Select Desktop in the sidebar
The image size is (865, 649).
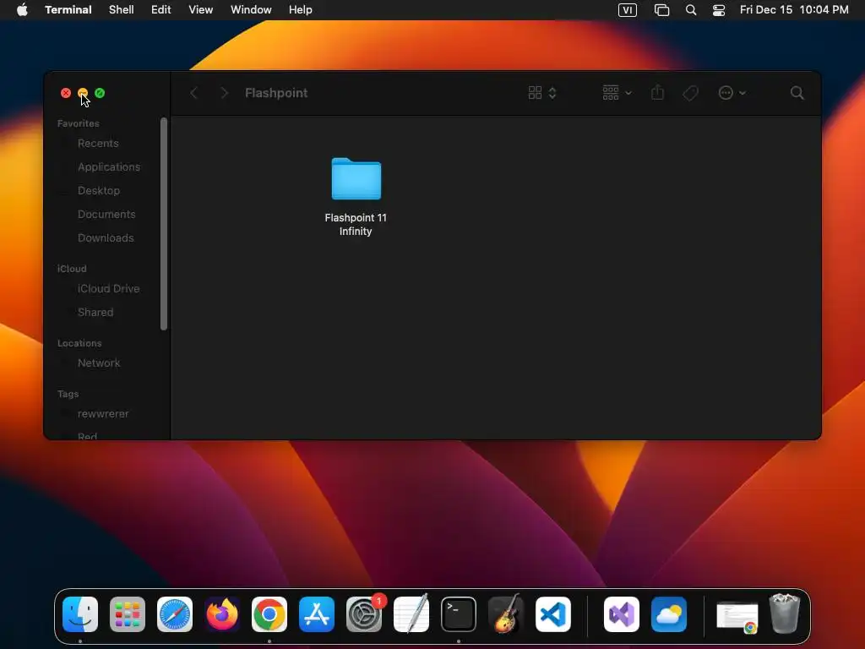[x=99, y=190]
